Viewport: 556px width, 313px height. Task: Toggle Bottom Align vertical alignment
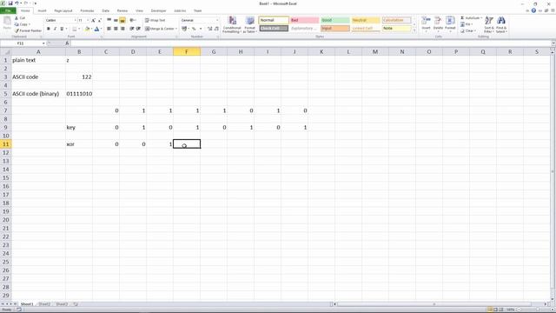point(122,20)
